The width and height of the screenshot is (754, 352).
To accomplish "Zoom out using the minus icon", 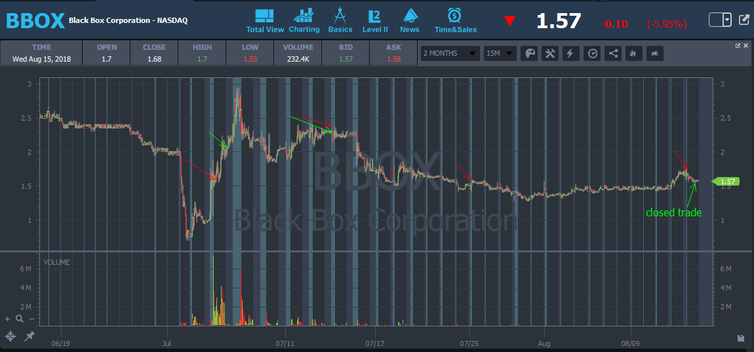I will tap(31, 319).
